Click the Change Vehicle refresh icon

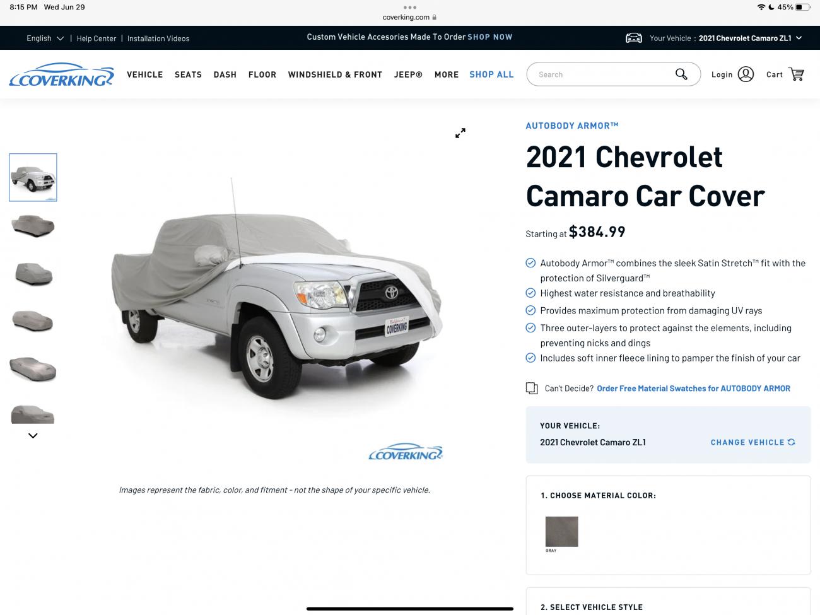click(791, 442)
